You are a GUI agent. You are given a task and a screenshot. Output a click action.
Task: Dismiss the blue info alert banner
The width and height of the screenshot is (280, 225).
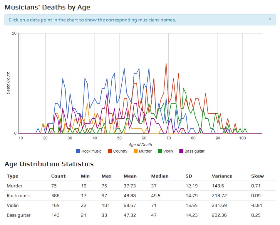click(270, 19)
